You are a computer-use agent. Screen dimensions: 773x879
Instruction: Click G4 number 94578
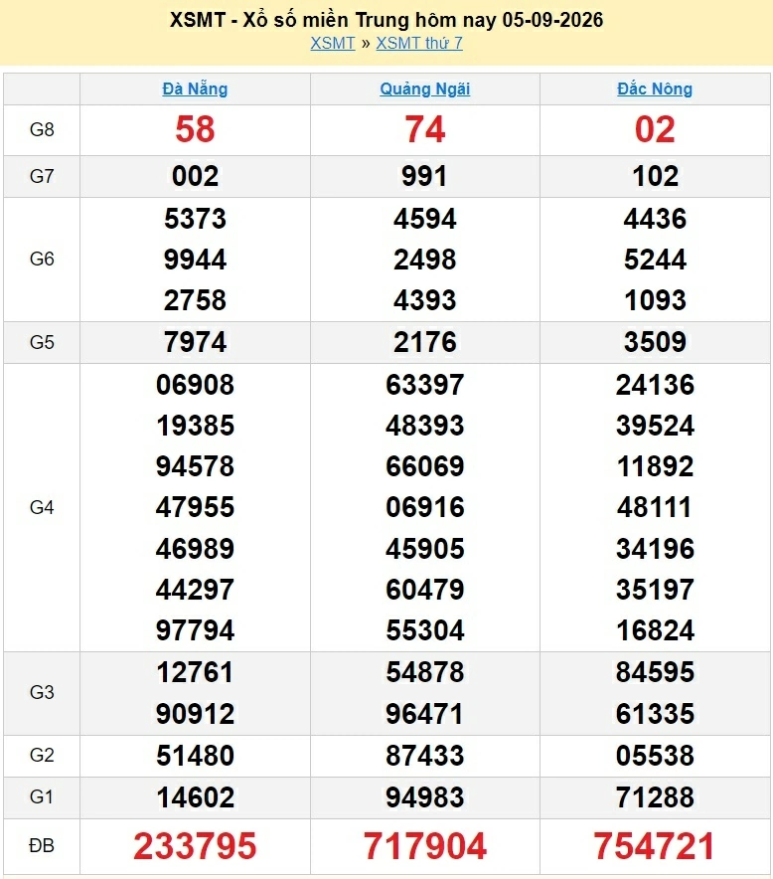[195, 466]
